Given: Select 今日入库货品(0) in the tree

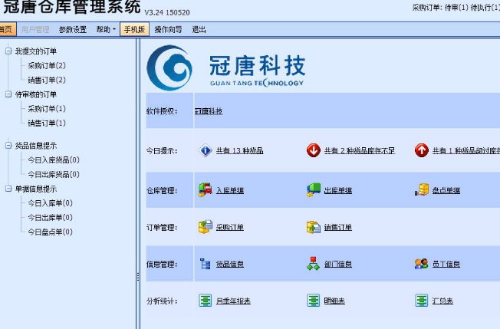Looking at the screenshot, I should click(54, 160).
